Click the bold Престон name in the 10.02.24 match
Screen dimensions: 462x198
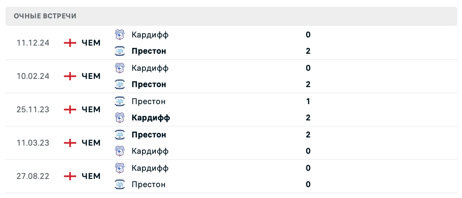tap(149, 84)
